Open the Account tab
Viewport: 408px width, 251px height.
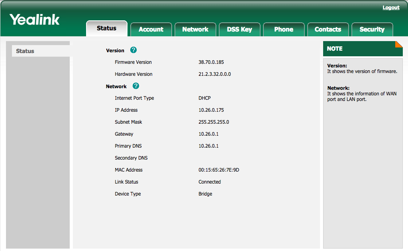pyautogui.click(x=151, y=30)
